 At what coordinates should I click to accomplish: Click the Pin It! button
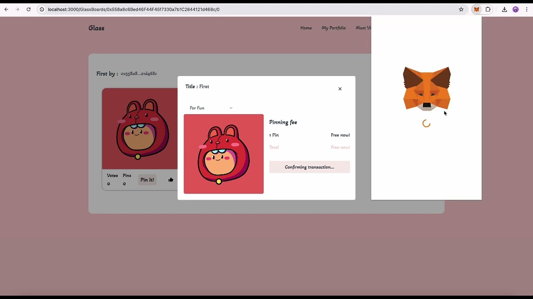coord(147,180)
